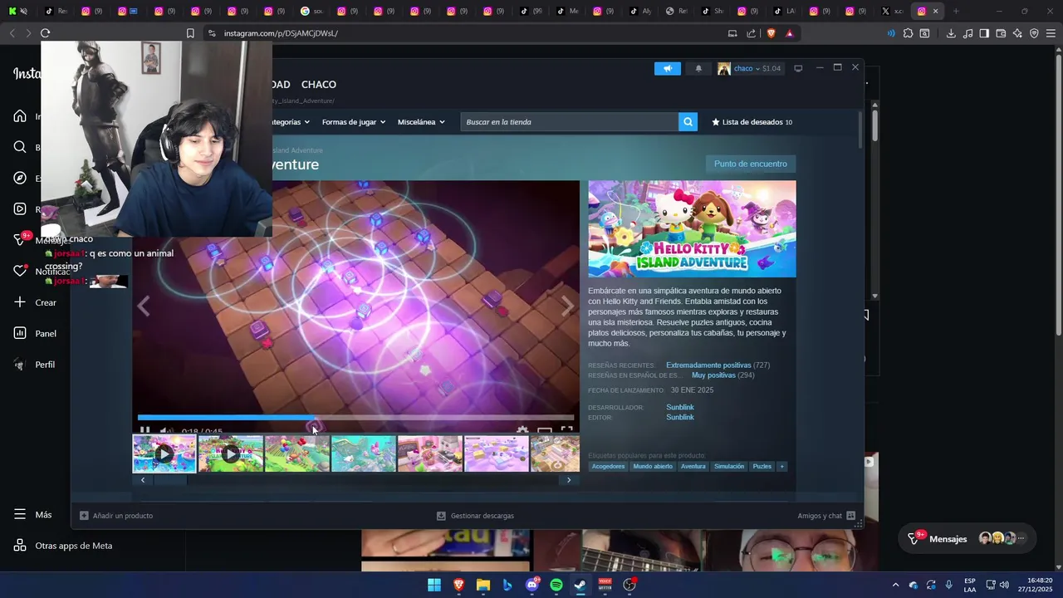
Task: Select the first trailer thumbnail
Action: click(x=164, y=453)
